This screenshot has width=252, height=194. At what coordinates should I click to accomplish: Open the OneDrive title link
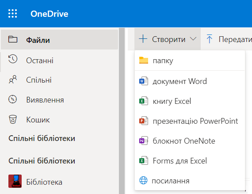click(x=50, y=14)
